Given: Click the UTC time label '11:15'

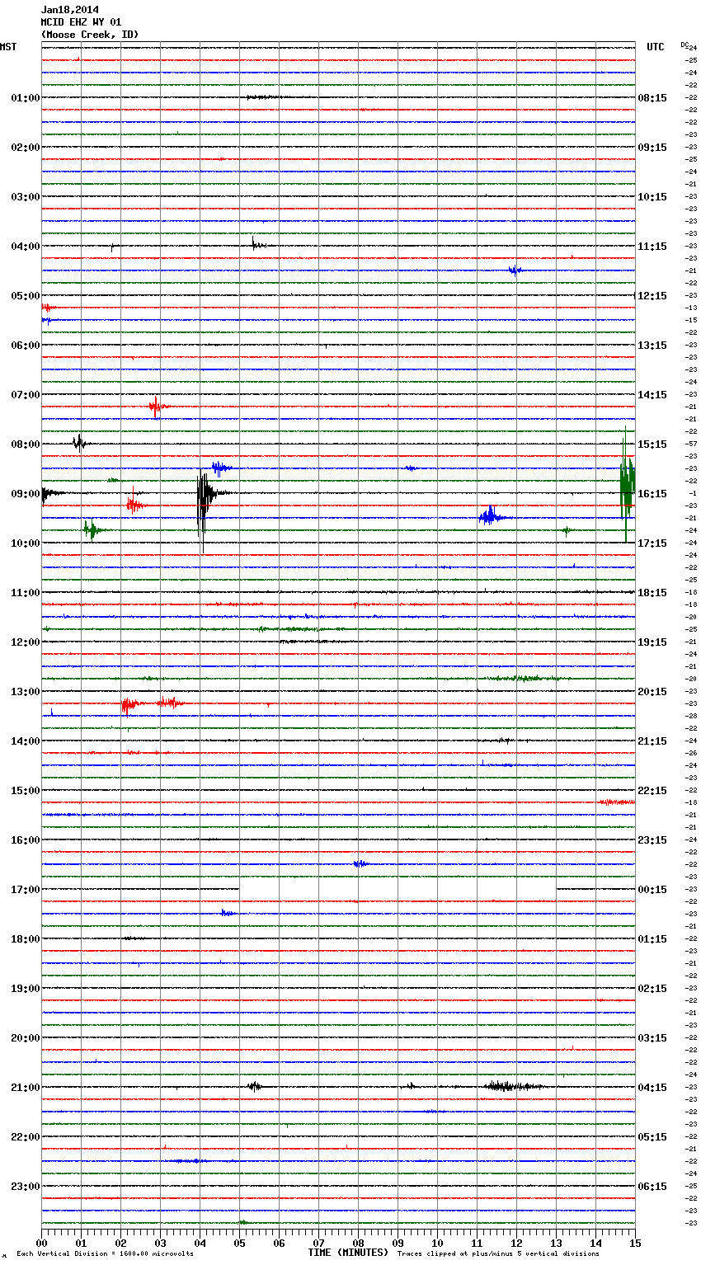Looking at the screenshot, I should tap(652, 247).
